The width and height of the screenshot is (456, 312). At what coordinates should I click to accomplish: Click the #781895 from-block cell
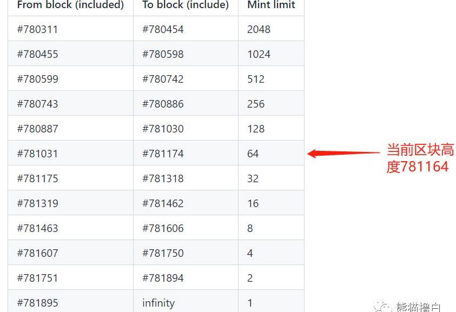[x=37, y=303]
